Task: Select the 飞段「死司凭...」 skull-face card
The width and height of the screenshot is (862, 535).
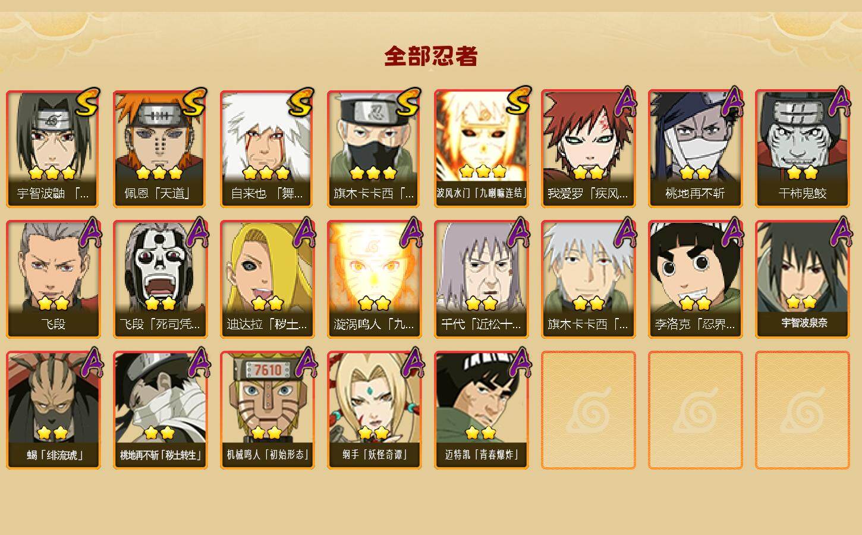Action: pyautogui.click(x=160, y=279)
